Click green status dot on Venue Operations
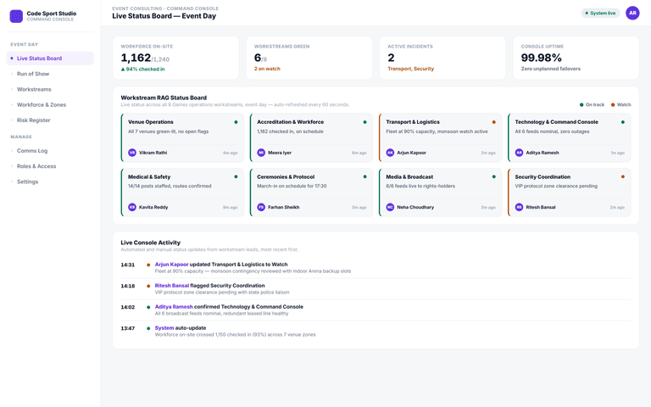This screenshot has height=407, width=651. [x=236, y=122]
